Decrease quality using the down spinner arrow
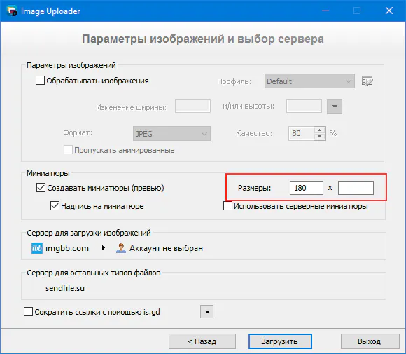 320,137
